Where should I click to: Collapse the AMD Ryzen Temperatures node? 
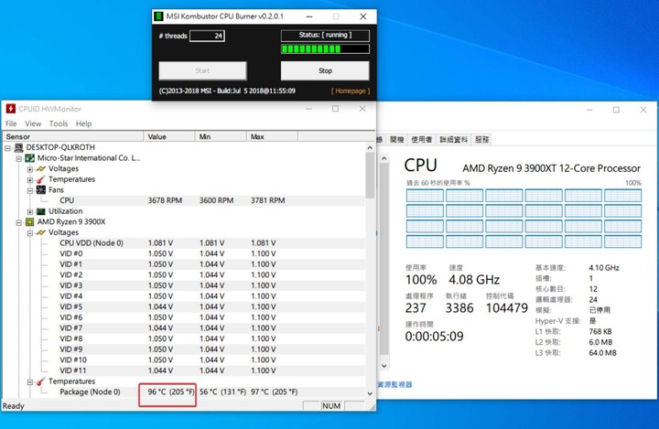pyautogui.click(x=30, y=382)
